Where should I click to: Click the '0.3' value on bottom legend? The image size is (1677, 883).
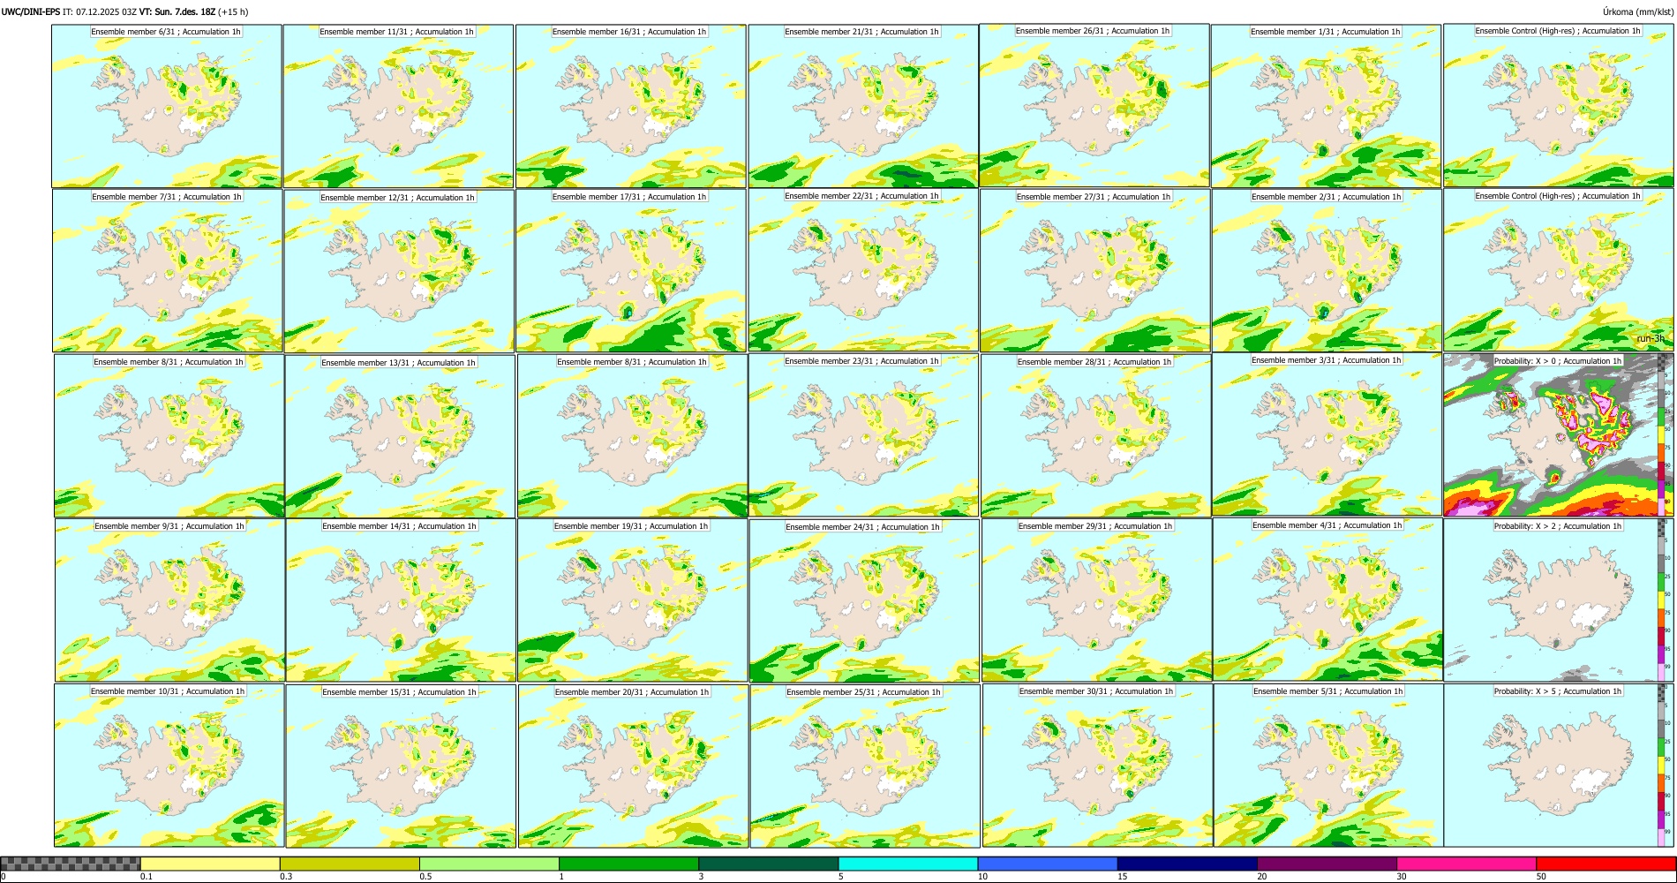click(285, 877)
